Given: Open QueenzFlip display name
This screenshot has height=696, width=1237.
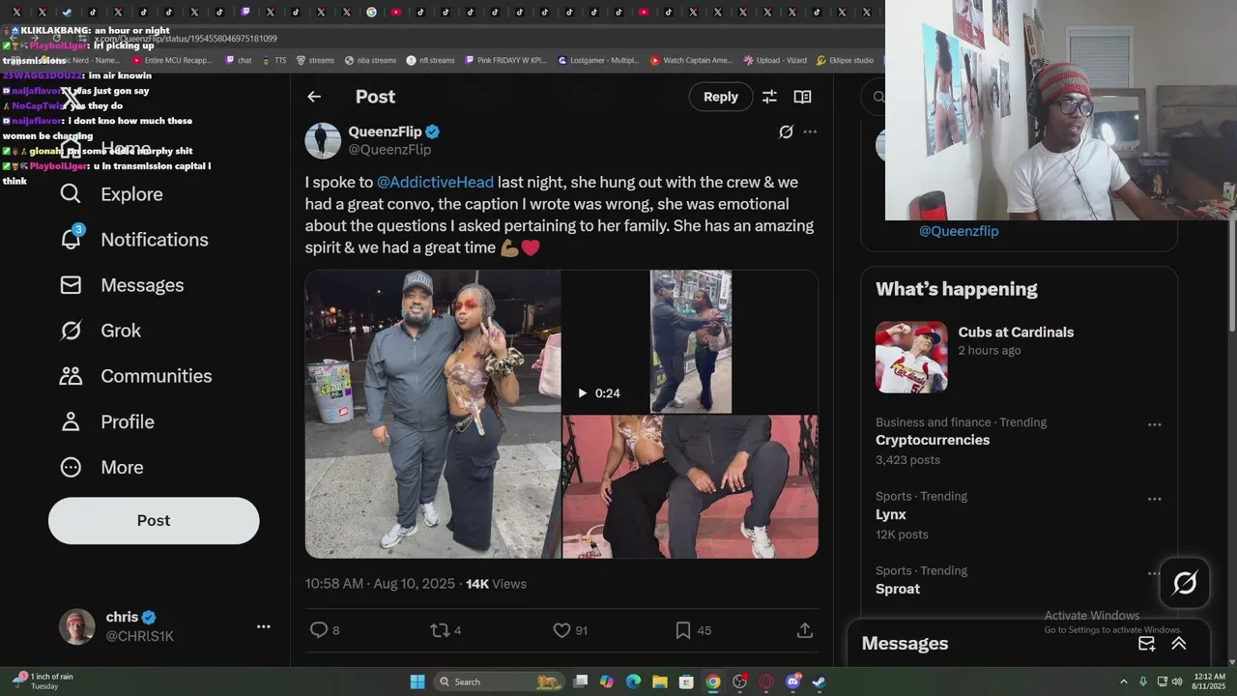Looking at the screenshot, I should pos(385,131).
